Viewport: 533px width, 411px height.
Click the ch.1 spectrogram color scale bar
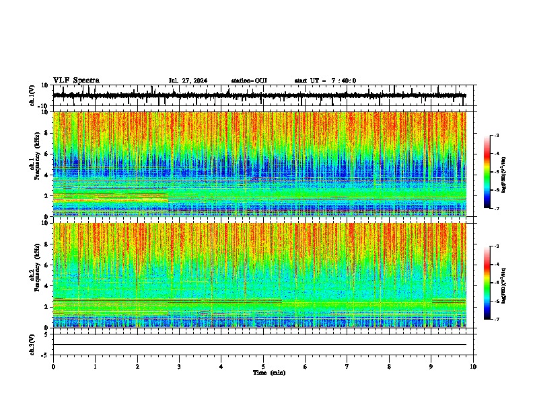pyautogui.click(x=487, y=172)
